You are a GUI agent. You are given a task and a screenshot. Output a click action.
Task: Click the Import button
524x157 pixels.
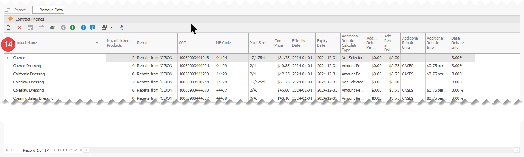click(17, 10)
